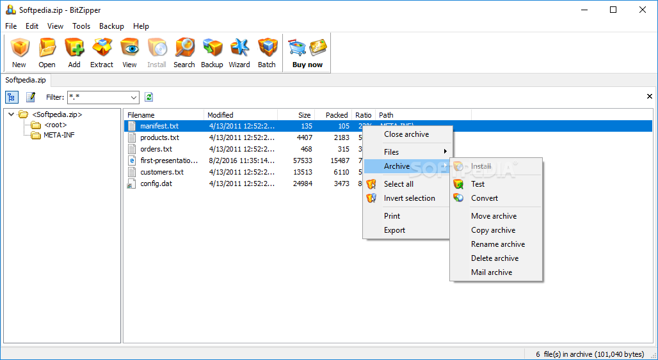The width and height of the screenshot is (658, 360).
Task: Click the first-presentatio... file's browser icon
Action: [132, 160]
